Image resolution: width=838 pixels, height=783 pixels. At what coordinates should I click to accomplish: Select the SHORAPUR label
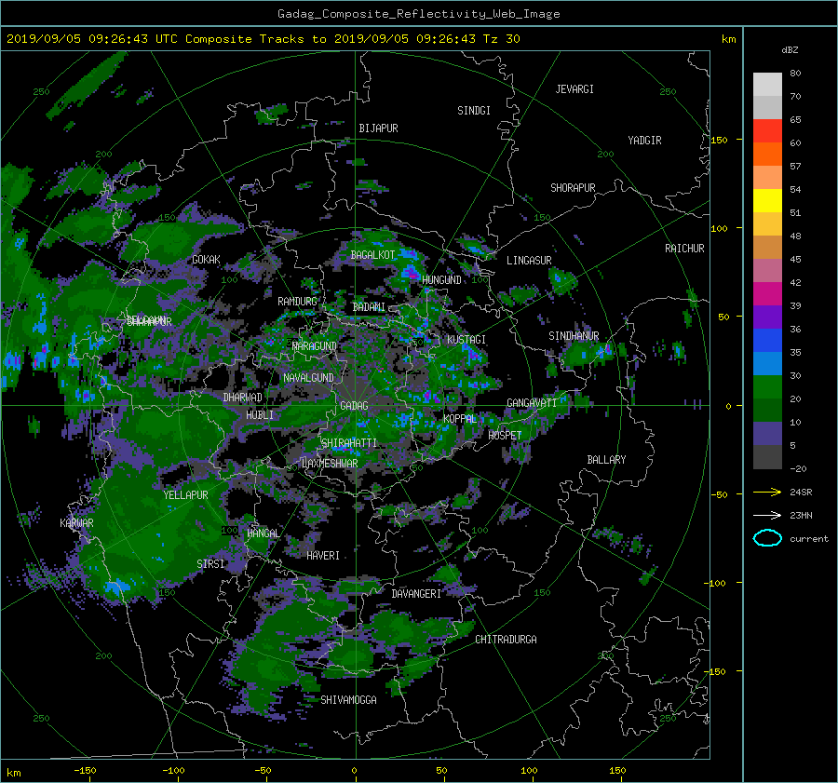point(573,188)
